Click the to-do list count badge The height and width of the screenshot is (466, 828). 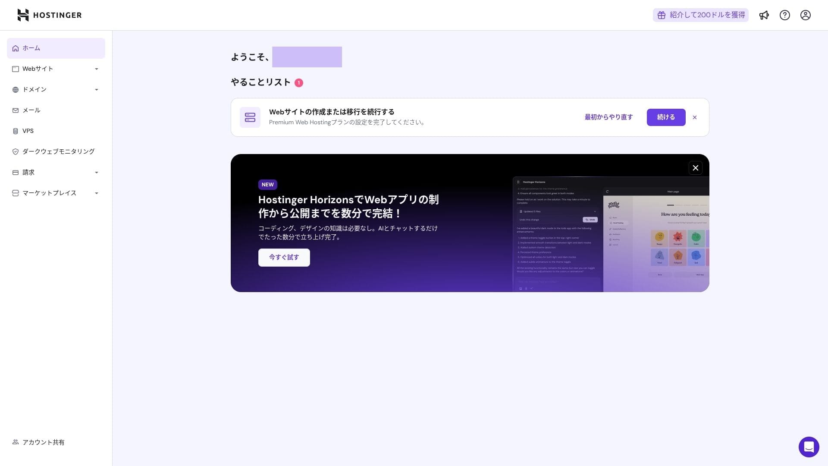(299, 83)
